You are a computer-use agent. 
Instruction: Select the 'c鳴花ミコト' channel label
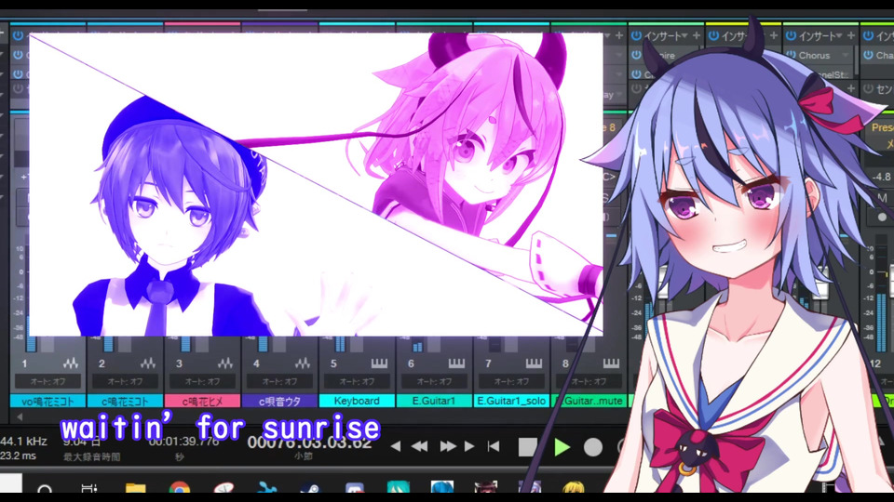click(x=125, y=402)
